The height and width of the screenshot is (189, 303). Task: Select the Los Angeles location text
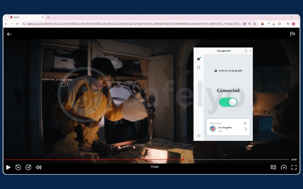coord(225,127)
